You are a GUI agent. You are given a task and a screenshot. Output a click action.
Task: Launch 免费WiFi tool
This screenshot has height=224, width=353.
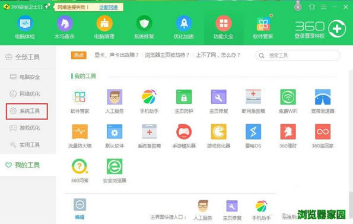[288, 101]
